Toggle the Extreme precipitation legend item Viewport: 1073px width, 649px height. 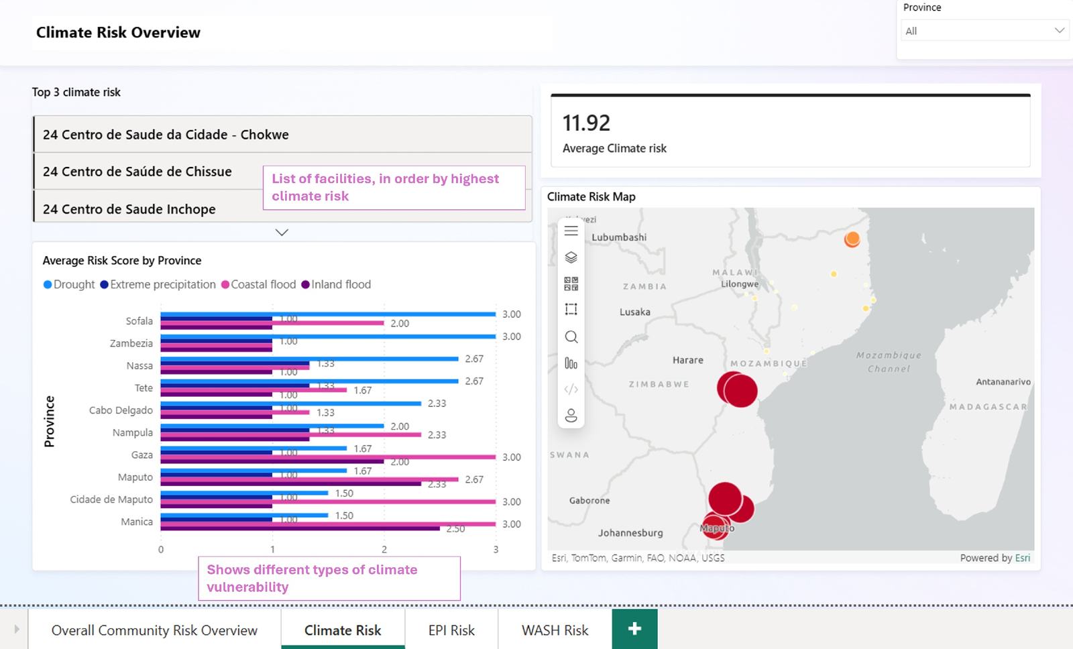[x=158, y=284]
